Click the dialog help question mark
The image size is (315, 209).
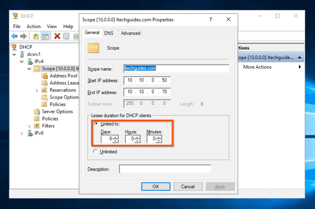(x=211, y=20)
